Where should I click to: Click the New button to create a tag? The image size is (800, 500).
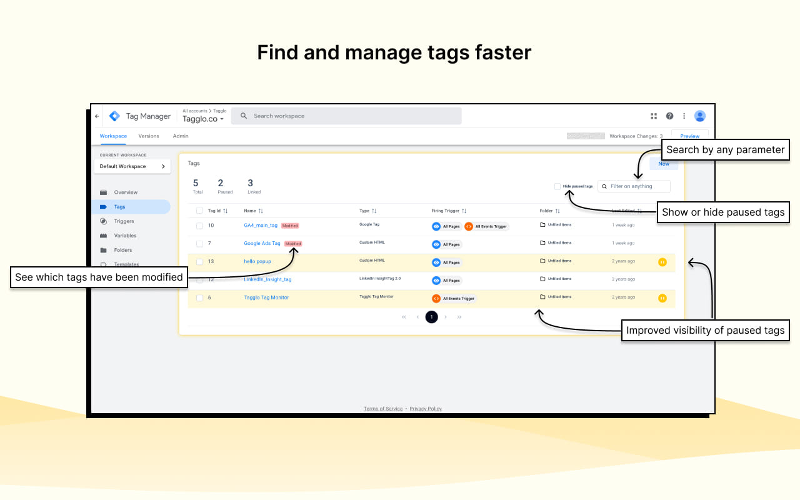[664, 163]
